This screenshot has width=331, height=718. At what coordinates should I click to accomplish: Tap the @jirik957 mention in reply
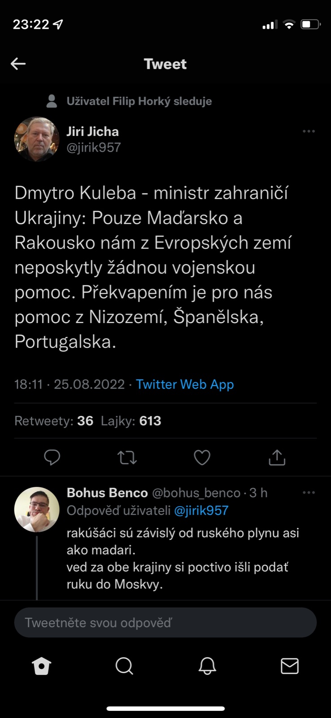tap(201, 511)
